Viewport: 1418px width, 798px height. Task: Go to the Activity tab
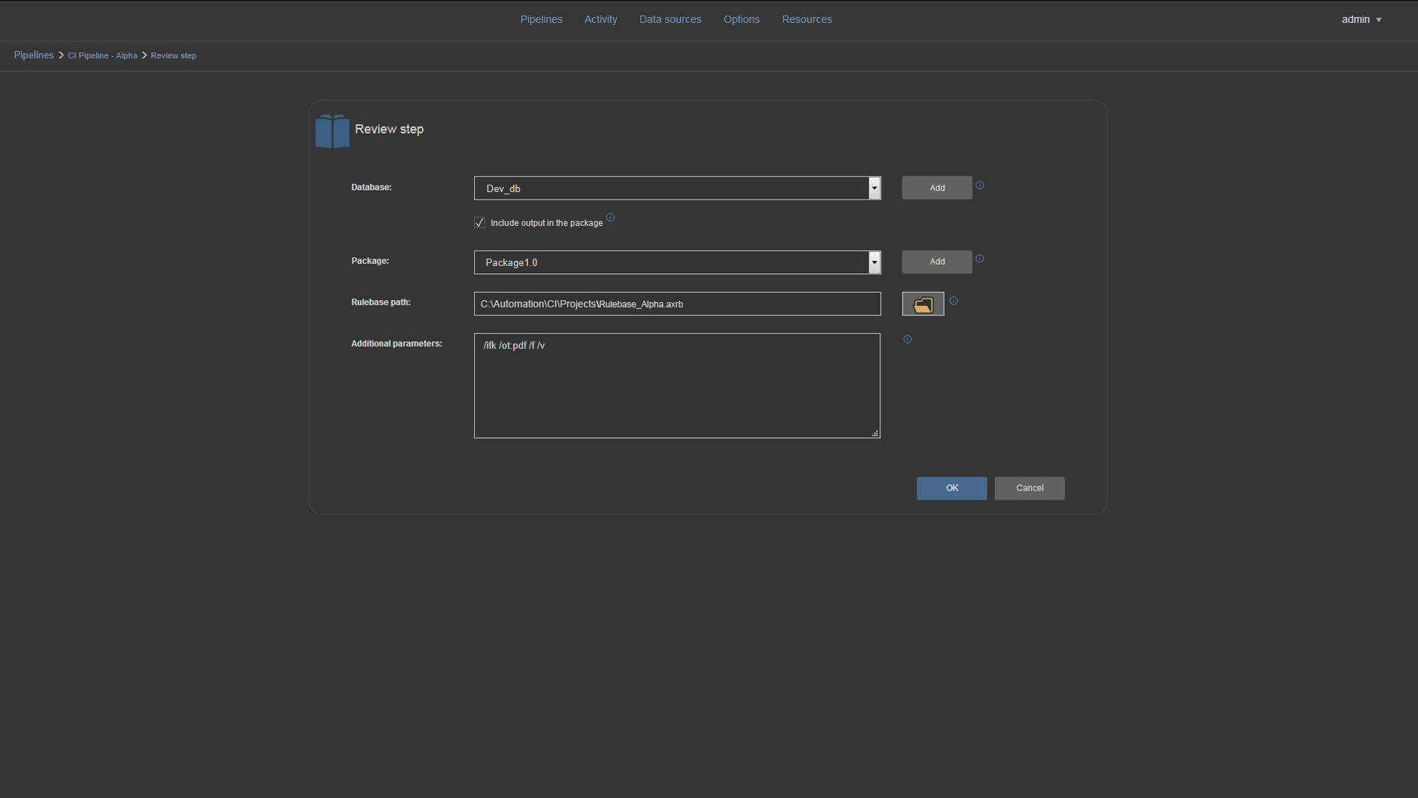click(600, 19)
